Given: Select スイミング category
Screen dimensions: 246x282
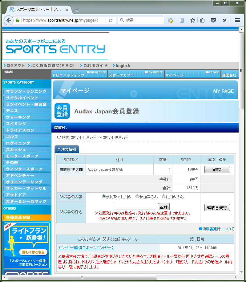Looking at the screenshot, I should 27,124.
